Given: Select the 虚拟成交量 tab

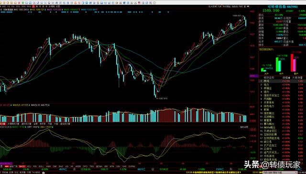Looking at the screenshot, I should point(26,124).
